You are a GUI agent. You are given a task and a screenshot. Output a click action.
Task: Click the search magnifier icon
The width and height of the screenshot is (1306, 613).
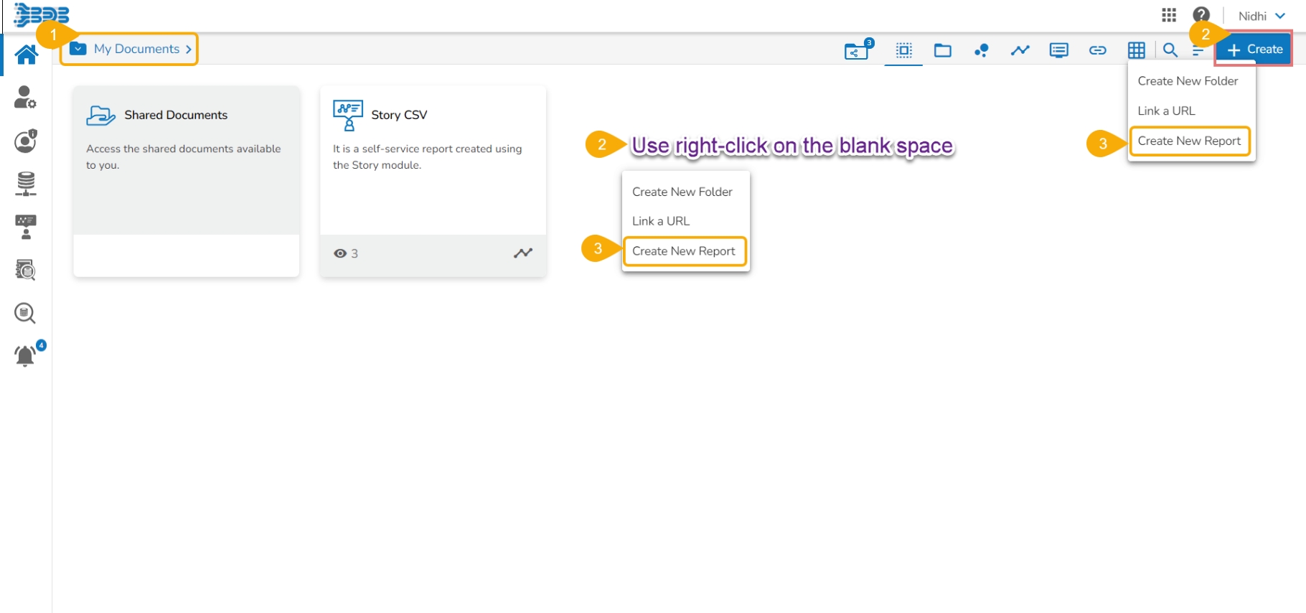coord(1170,50)
